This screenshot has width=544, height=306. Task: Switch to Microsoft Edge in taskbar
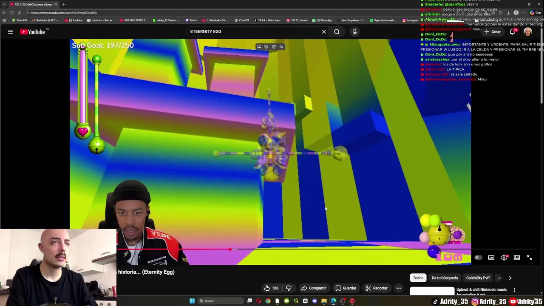333,301
